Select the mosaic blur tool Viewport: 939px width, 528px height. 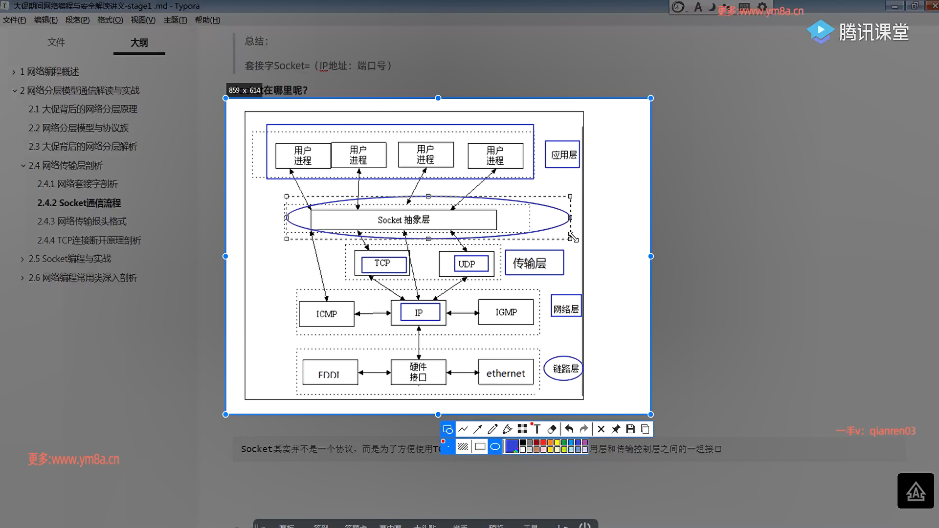click(x=522, y=429)
